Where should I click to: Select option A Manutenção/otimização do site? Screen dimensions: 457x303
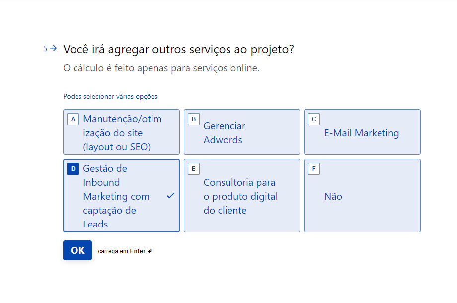pos(121,132)
